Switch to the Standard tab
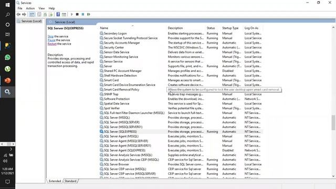The height and width of the screenshot is (189, 336). point(70,181)
